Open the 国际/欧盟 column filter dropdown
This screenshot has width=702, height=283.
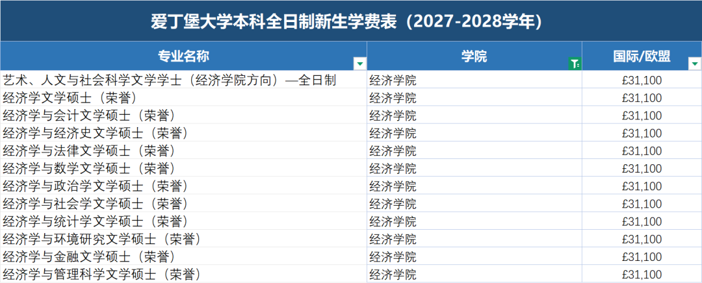(694, 64)
